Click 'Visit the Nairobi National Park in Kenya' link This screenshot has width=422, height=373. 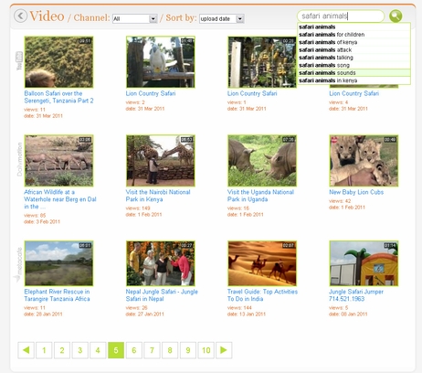coord(158,196)
